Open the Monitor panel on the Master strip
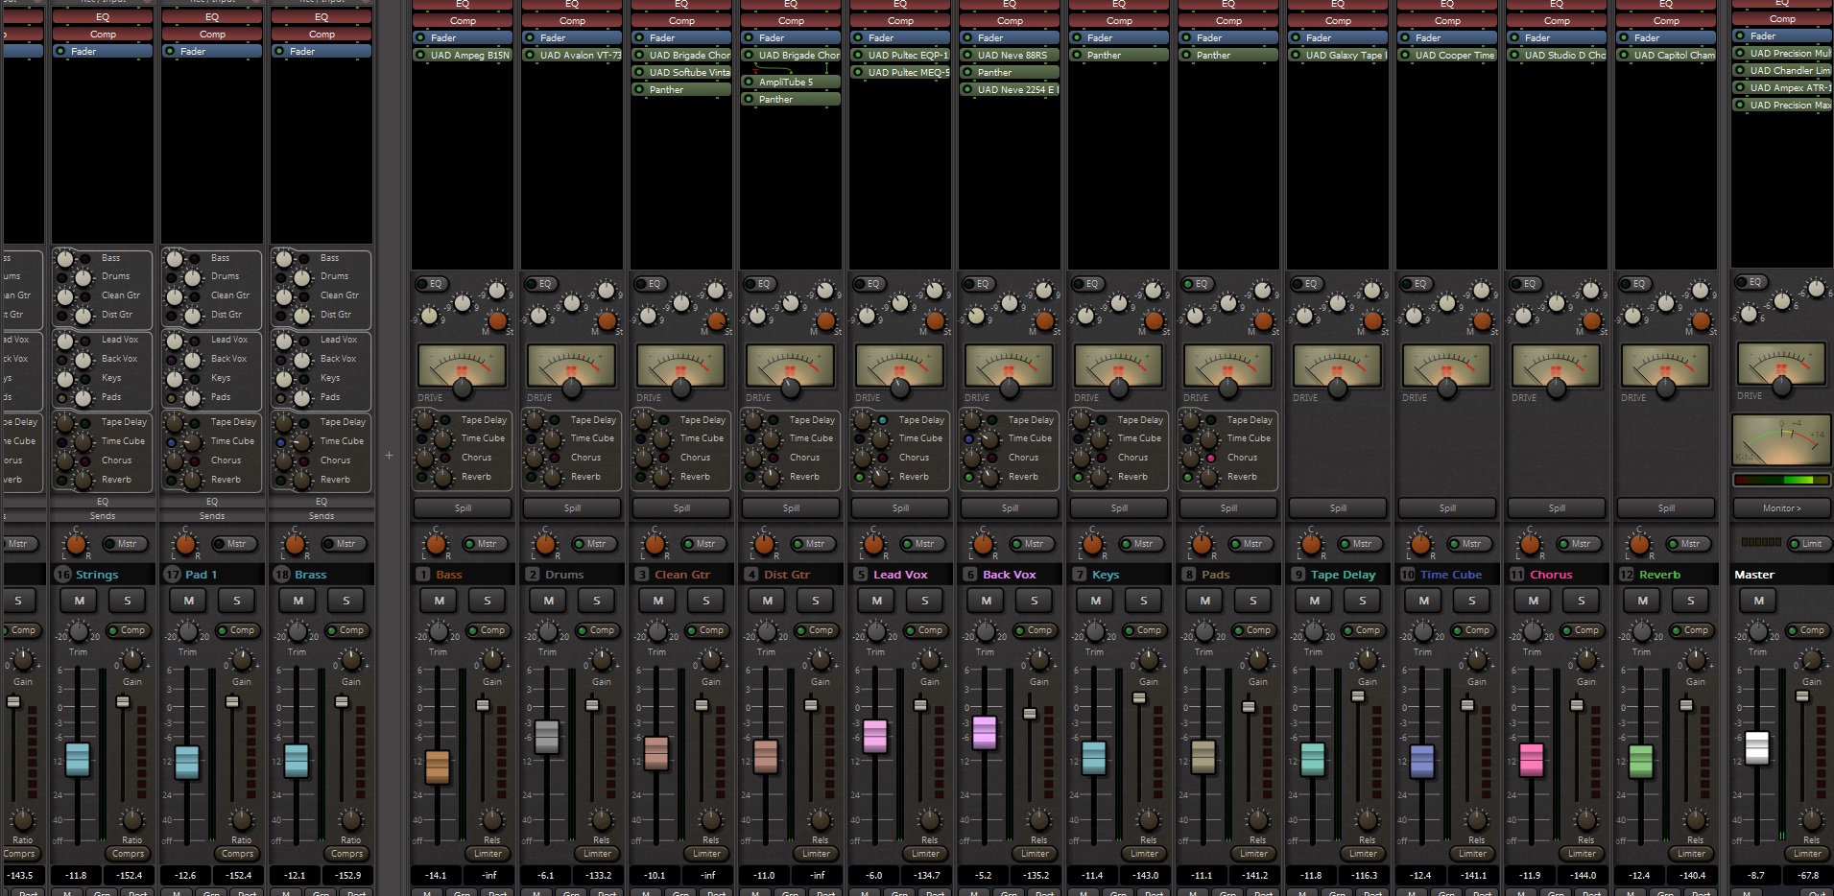This screenshot has height=896, width=1834. click(1781, 508)
